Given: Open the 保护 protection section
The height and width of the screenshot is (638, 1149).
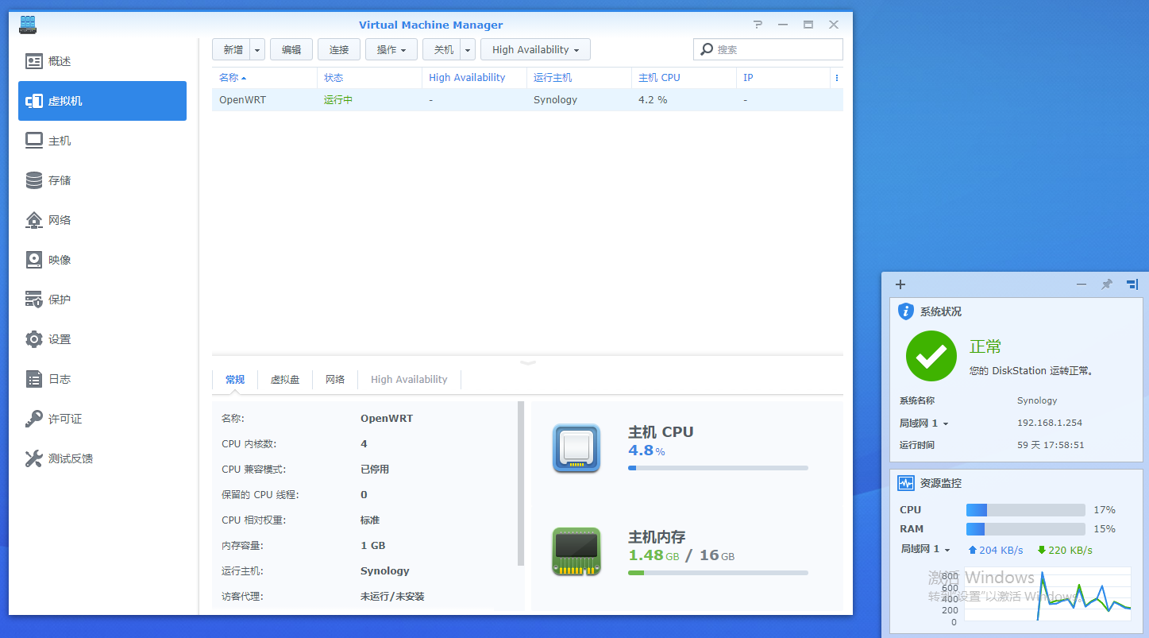Looking at the screenshot, I should [x=102, y=300].
